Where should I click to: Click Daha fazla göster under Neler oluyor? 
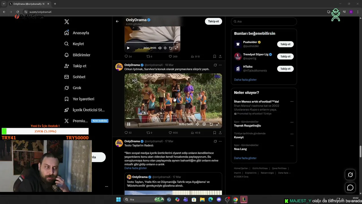click(245, 158)
